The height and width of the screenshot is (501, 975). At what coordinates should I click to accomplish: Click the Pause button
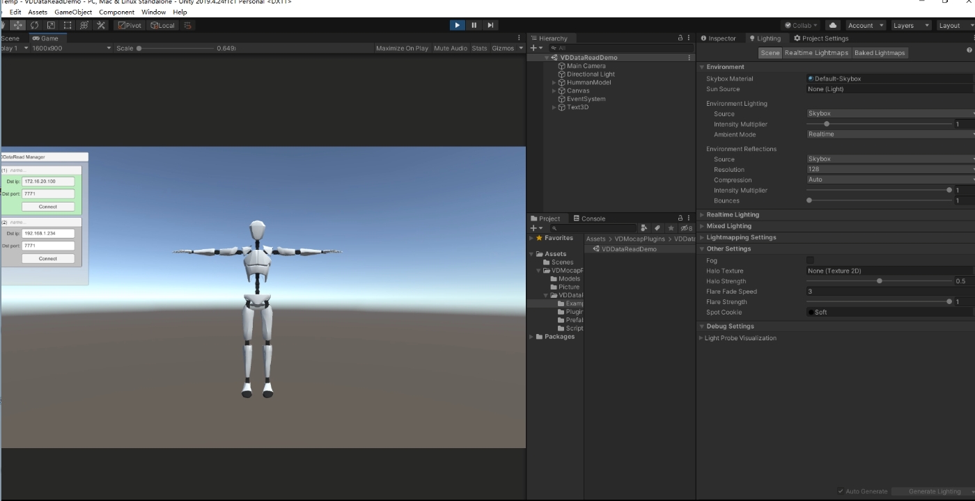(x=474, y=25)
